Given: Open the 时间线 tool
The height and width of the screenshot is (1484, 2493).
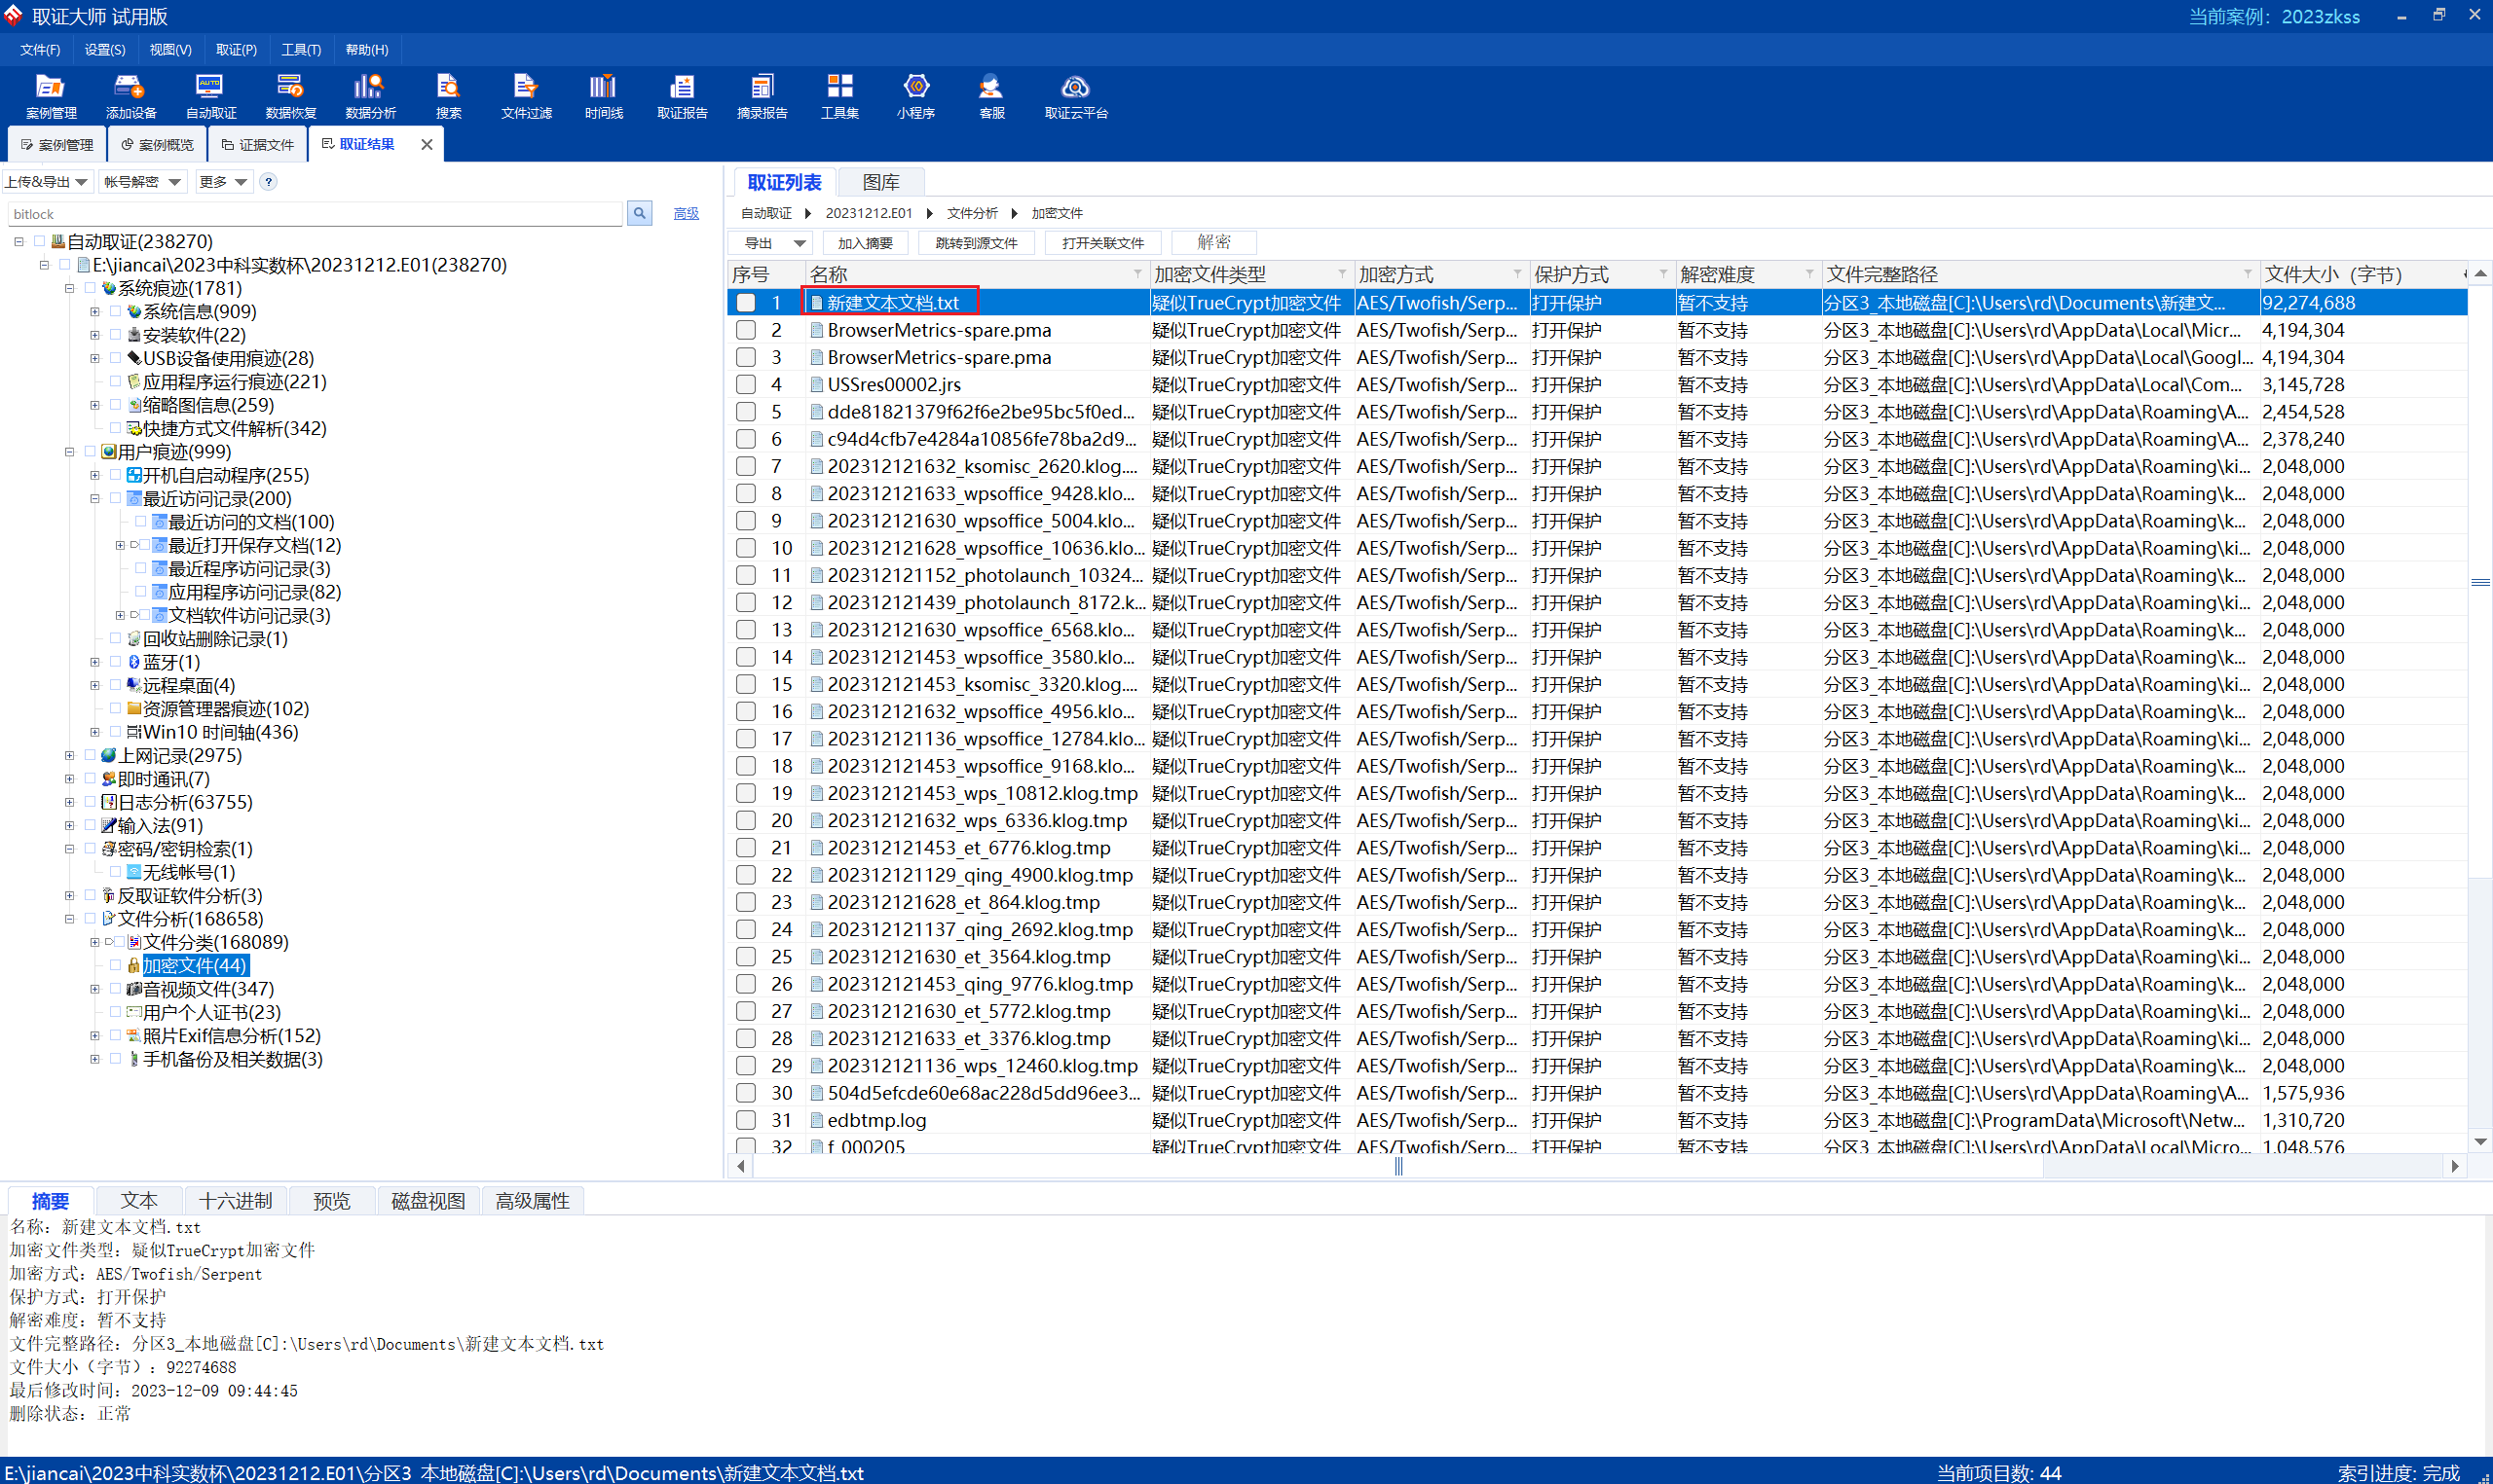Looking at the screenshot, I should pos(603,96).
